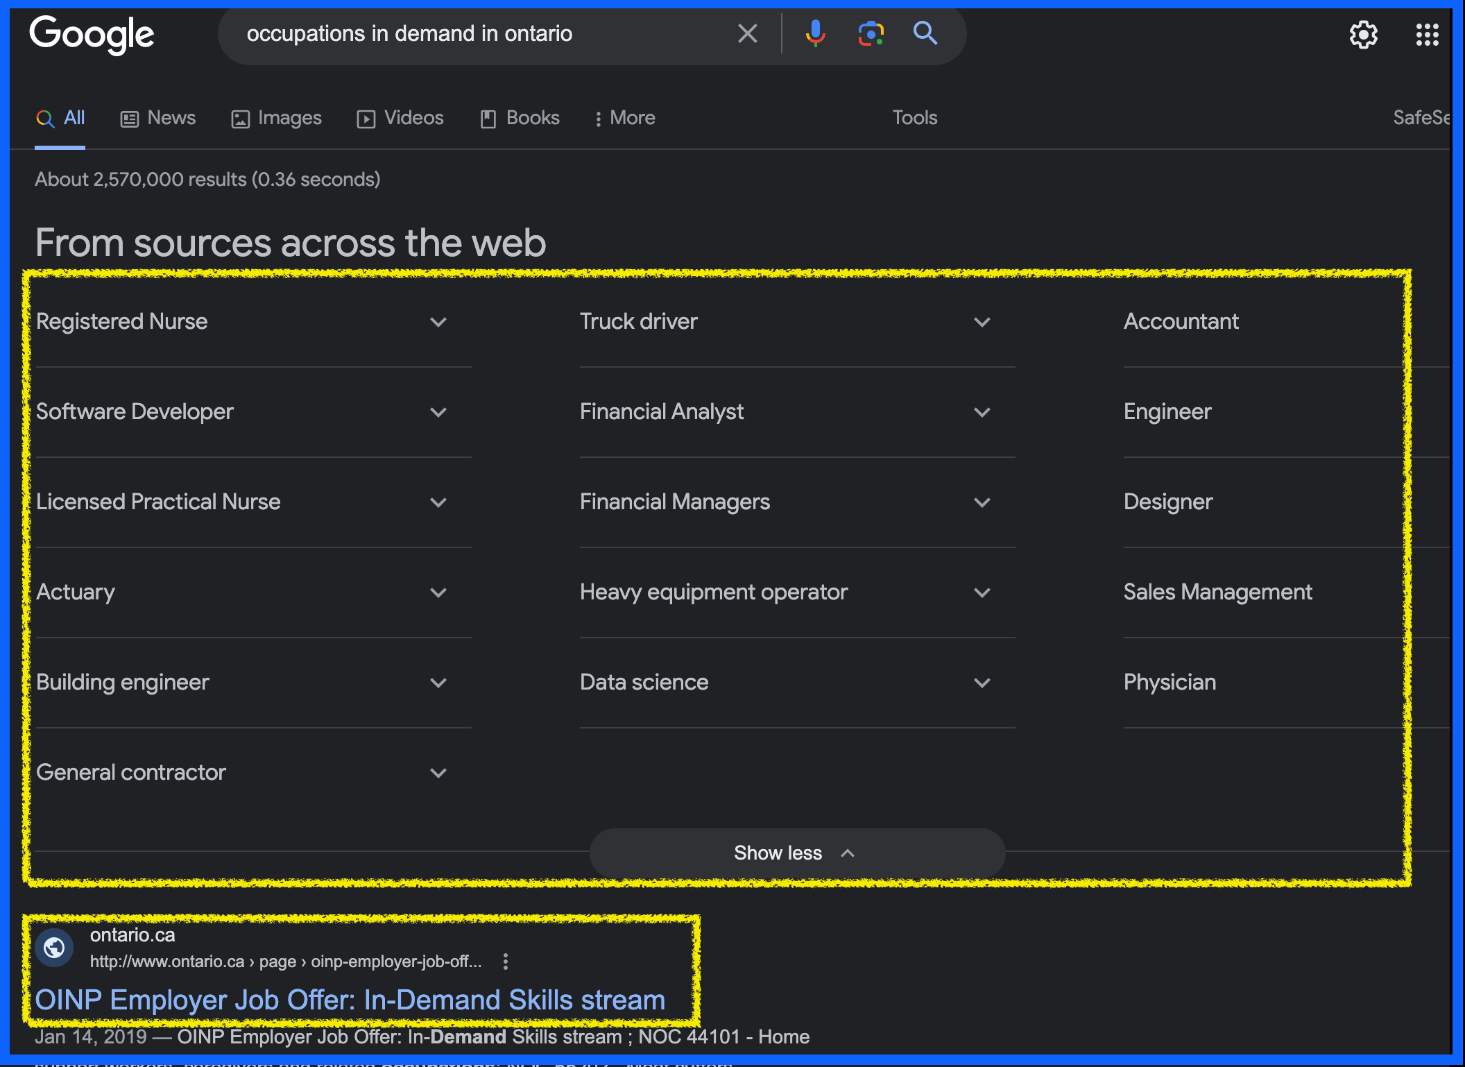1465x1067 pixels.
Task: Expand the General contractor entry
Action: click(x=438, y=773)
